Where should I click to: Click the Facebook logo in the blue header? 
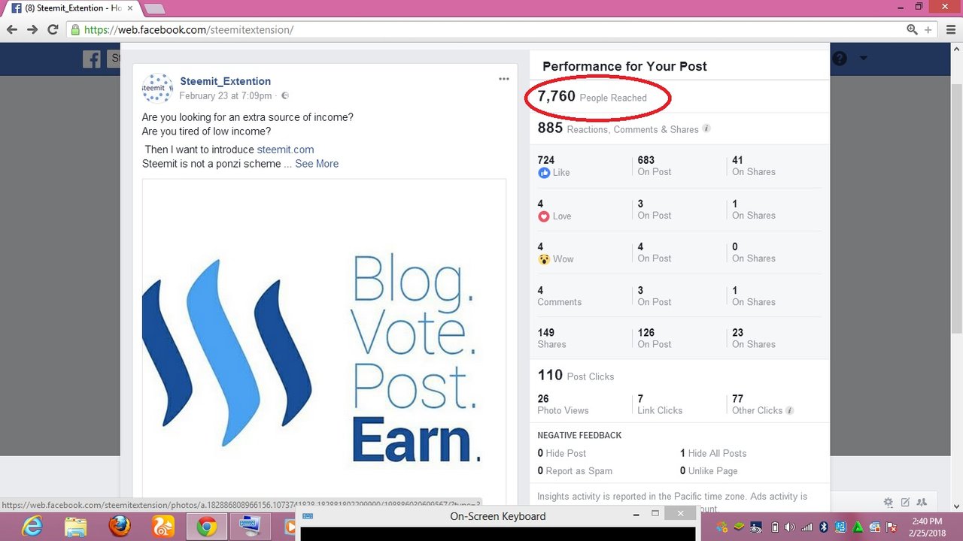pyautogui.click(x=92, y=59)
